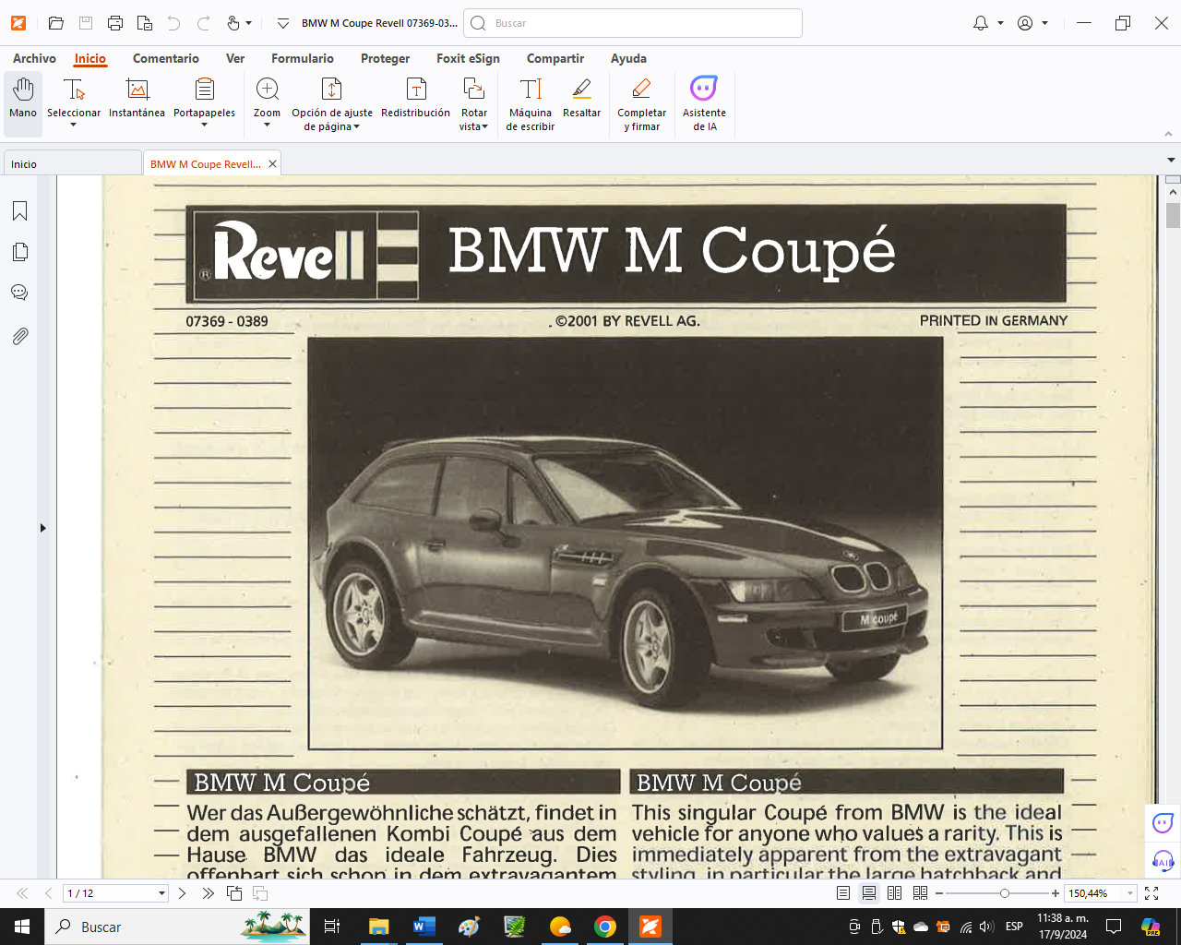Open the Windows Start menu
The width and height of the screenshot is (1181, 945).
(x=22, y=927)
